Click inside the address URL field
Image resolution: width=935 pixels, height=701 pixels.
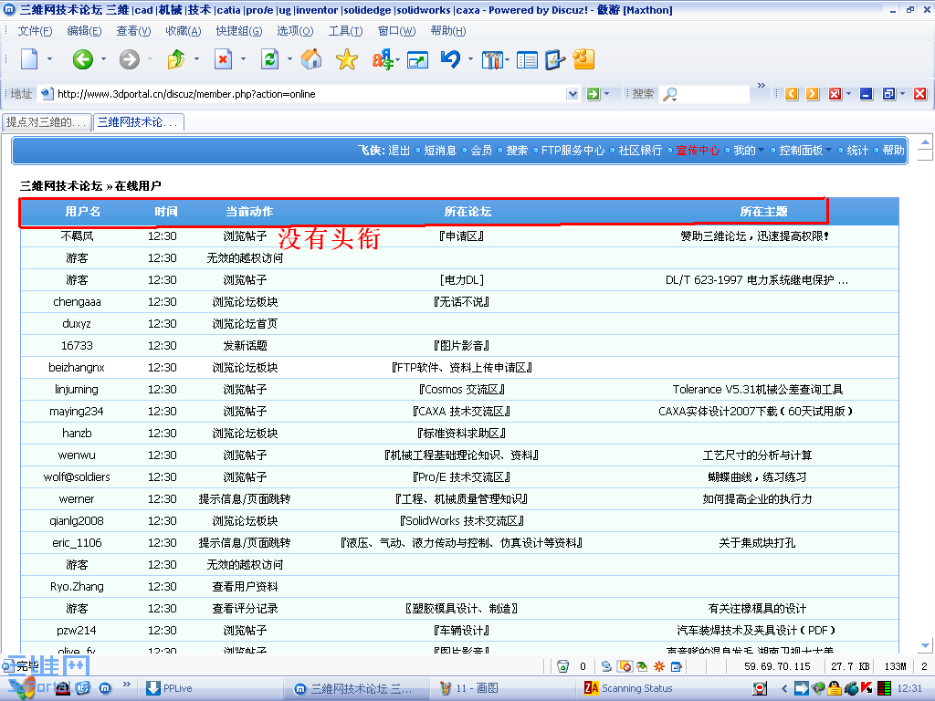310,94
